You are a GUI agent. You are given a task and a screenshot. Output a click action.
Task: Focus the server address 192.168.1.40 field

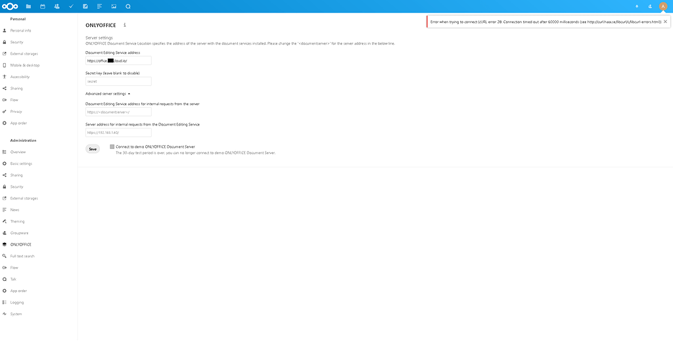[x=118, y=133]
